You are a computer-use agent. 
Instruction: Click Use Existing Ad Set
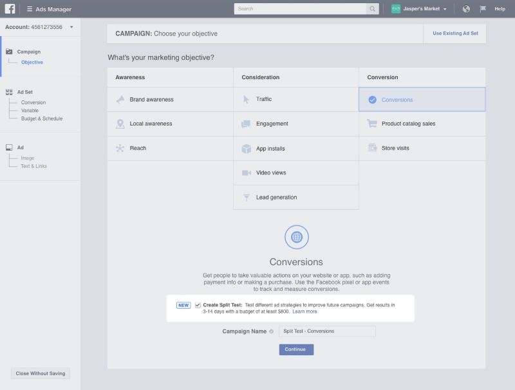coord(455,33)
